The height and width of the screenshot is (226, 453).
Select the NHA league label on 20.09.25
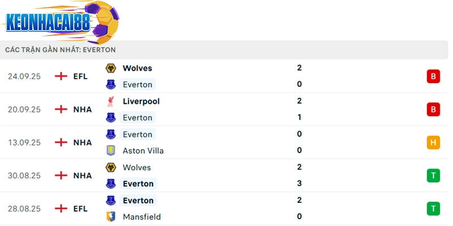[83, 110]
